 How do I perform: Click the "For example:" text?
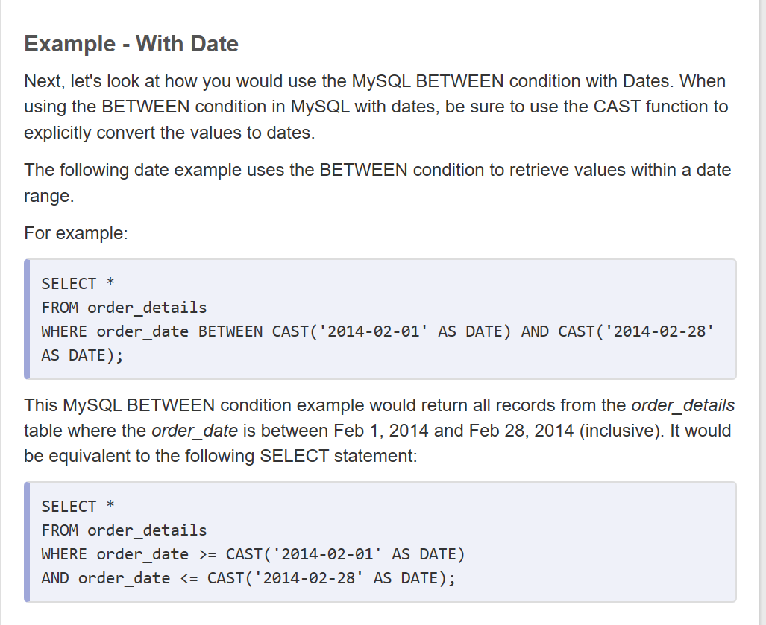[76, 233]
